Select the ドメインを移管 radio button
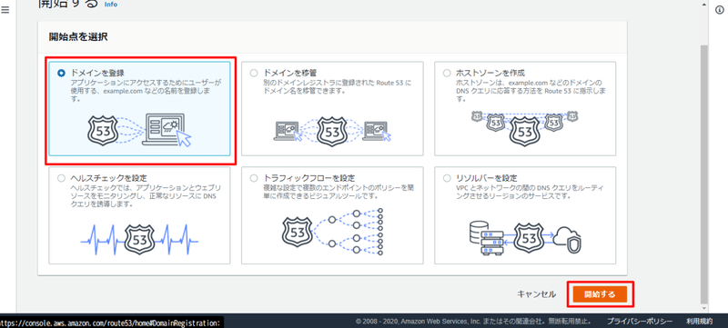The height and width of the screenshot is (328, 728). (x=254, y=74)
